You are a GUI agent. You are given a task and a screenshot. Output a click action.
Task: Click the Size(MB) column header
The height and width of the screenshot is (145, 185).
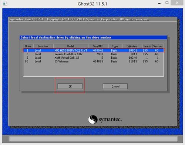click(x=98, y=46)
